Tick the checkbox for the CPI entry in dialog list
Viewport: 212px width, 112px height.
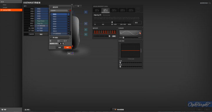68,33
